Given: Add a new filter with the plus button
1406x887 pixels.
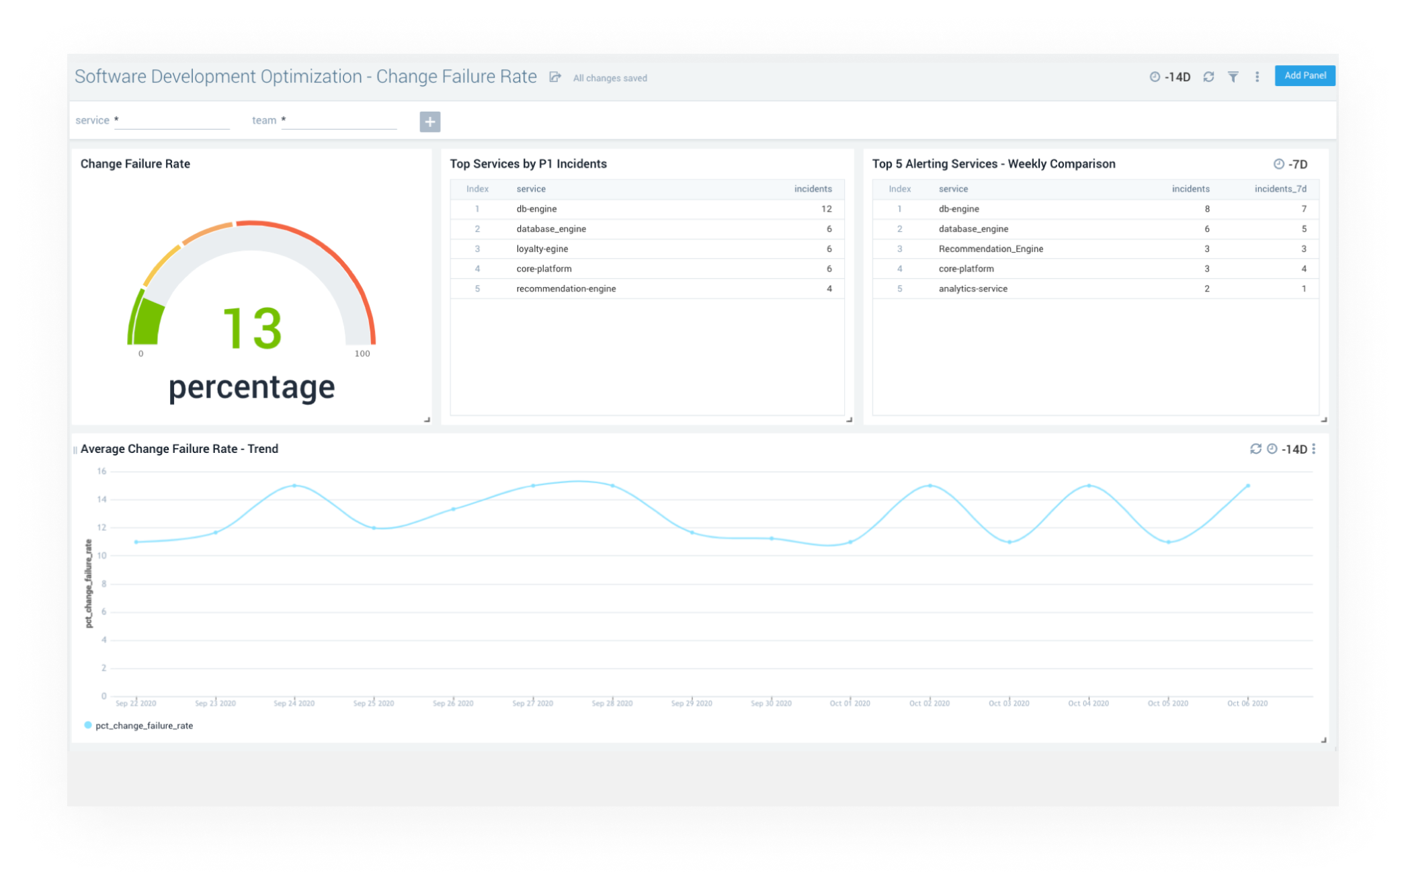Looking at the screenshot, I should (430, 122).
